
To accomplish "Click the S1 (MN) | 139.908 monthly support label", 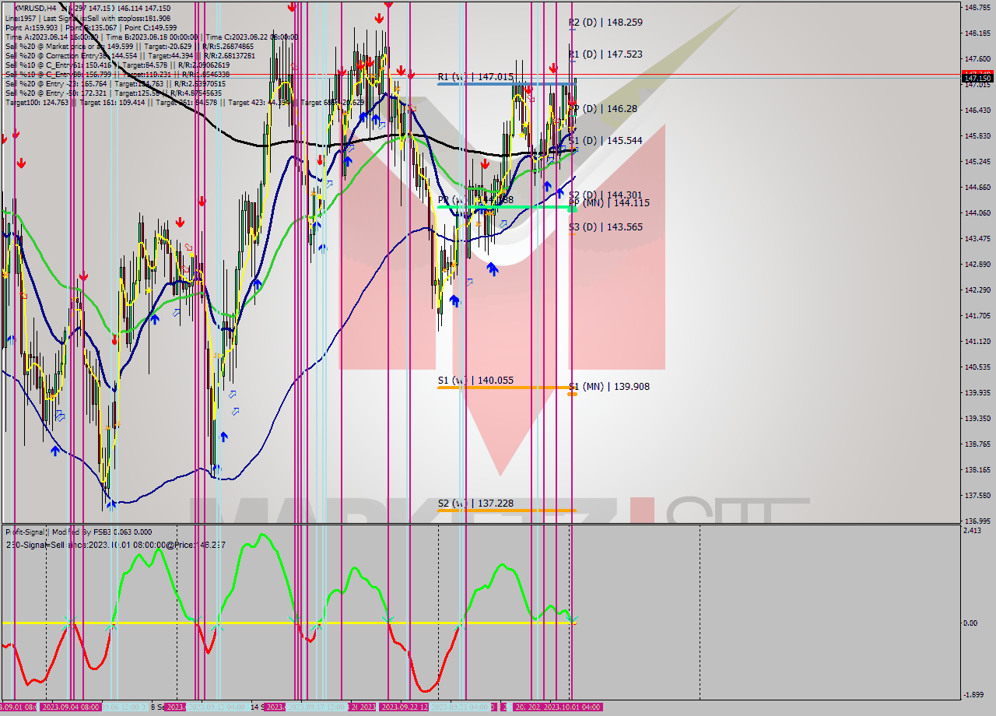I will [x=608, y=387].
